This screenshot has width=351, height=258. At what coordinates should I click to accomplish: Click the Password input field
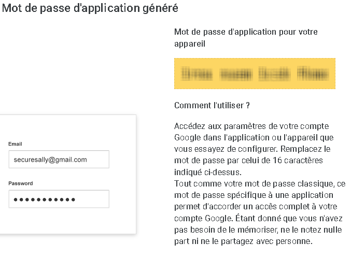59,199
